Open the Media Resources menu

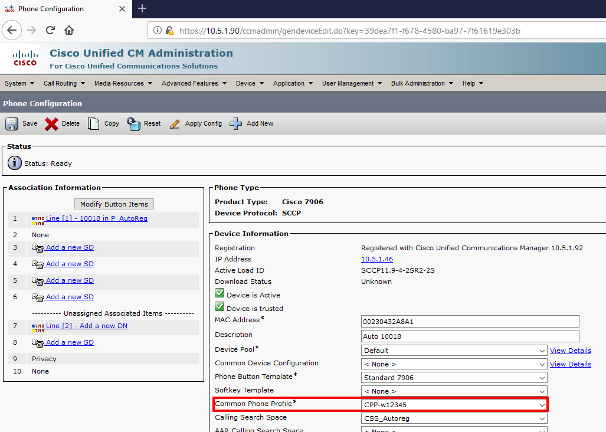click(x=123, y=83)
